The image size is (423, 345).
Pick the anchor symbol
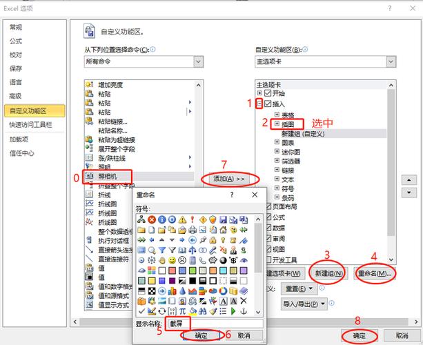point(244,311)
